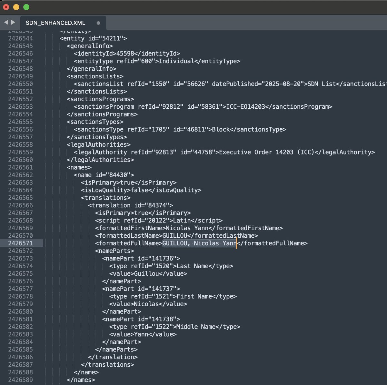Click the next tab arrow in tab bar
Viewport: 387px width, 385px height.
click(x=13, y=22)
